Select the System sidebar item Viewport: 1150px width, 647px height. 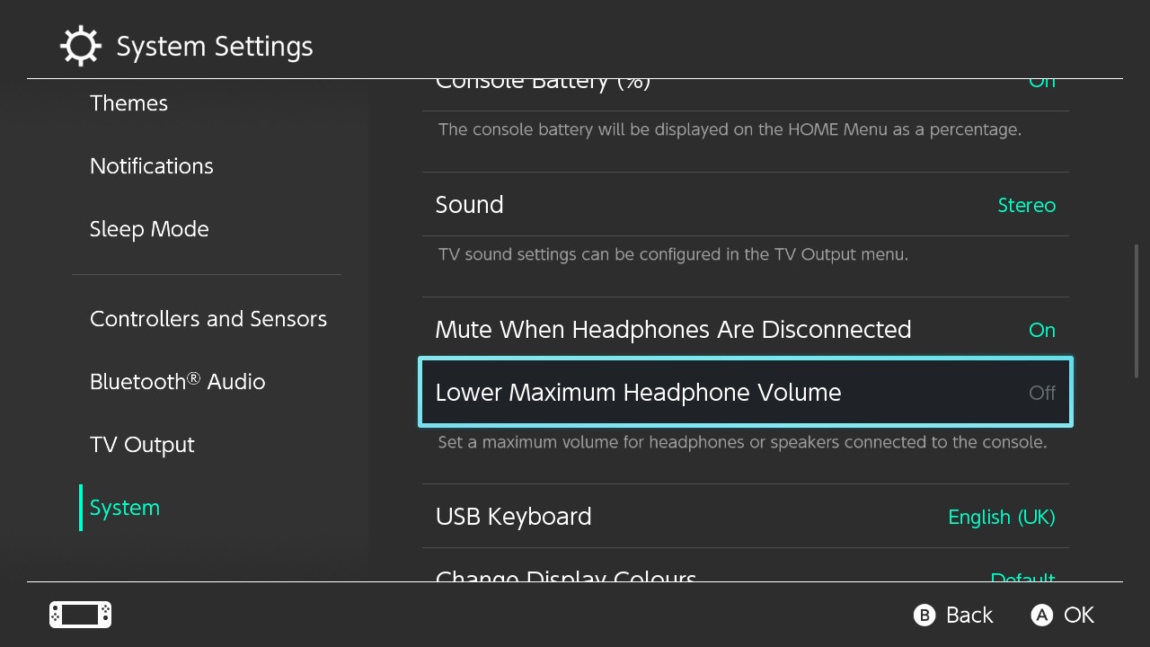pos(125,508)
